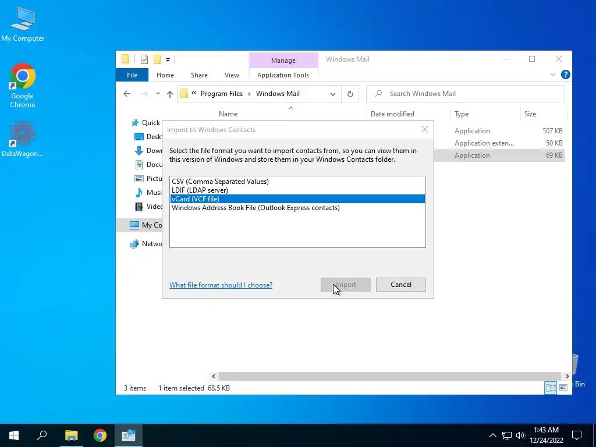Open Videos in the navigation pane
Image resolution: width=596 pixels, height=447 pixels.
149,207
